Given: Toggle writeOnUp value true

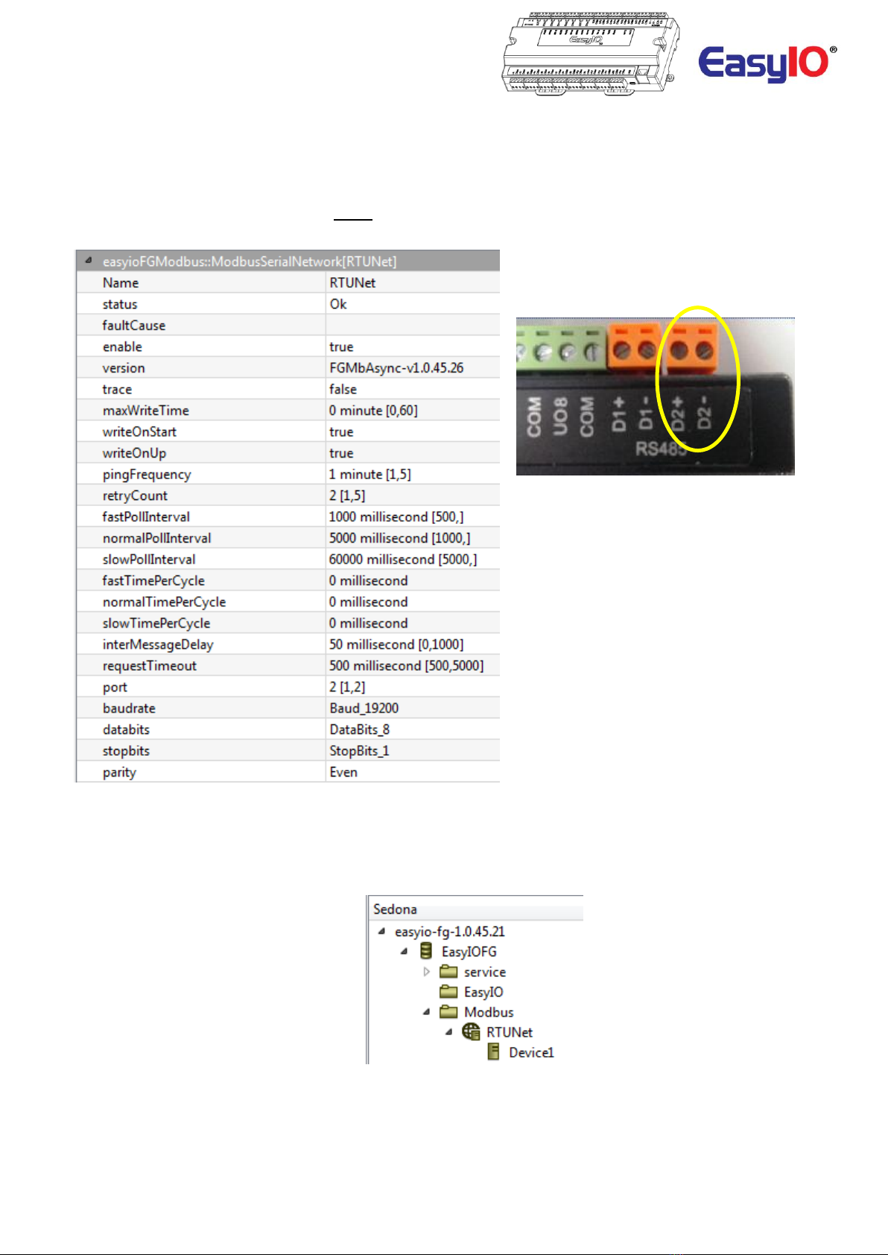Looking at the screenshot, I should pyautogui.click(x=413, y=452).
